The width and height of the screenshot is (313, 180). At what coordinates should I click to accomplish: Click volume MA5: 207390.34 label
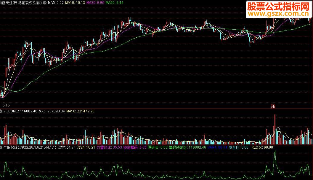pos(52,111)
